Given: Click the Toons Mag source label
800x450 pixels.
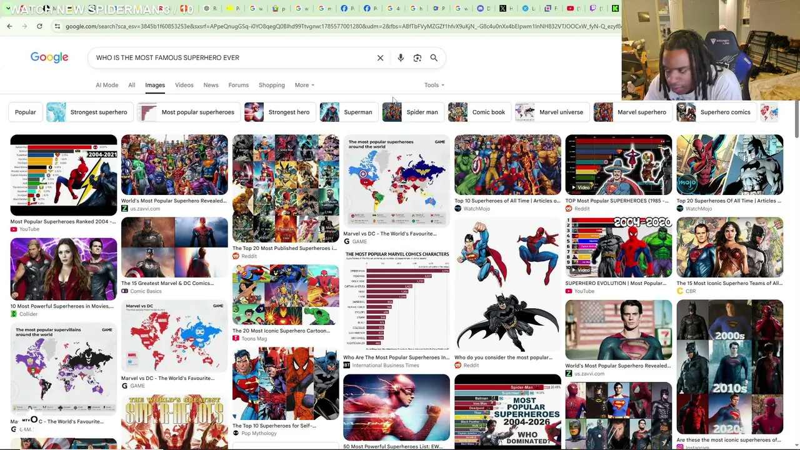Looking at the screenshot, I should click(250, 339).
